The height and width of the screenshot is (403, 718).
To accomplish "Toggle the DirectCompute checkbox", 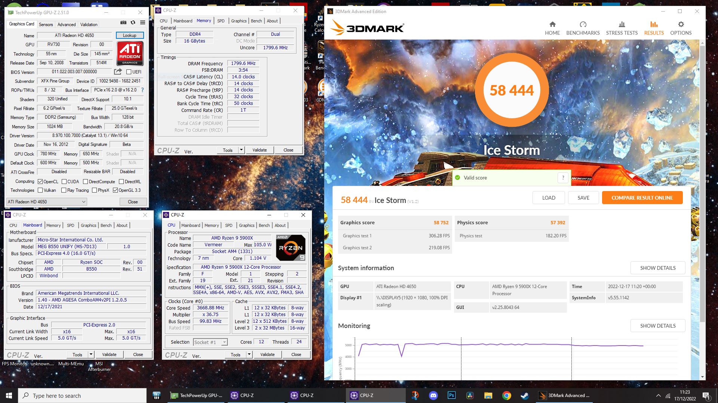I will 85,182.
